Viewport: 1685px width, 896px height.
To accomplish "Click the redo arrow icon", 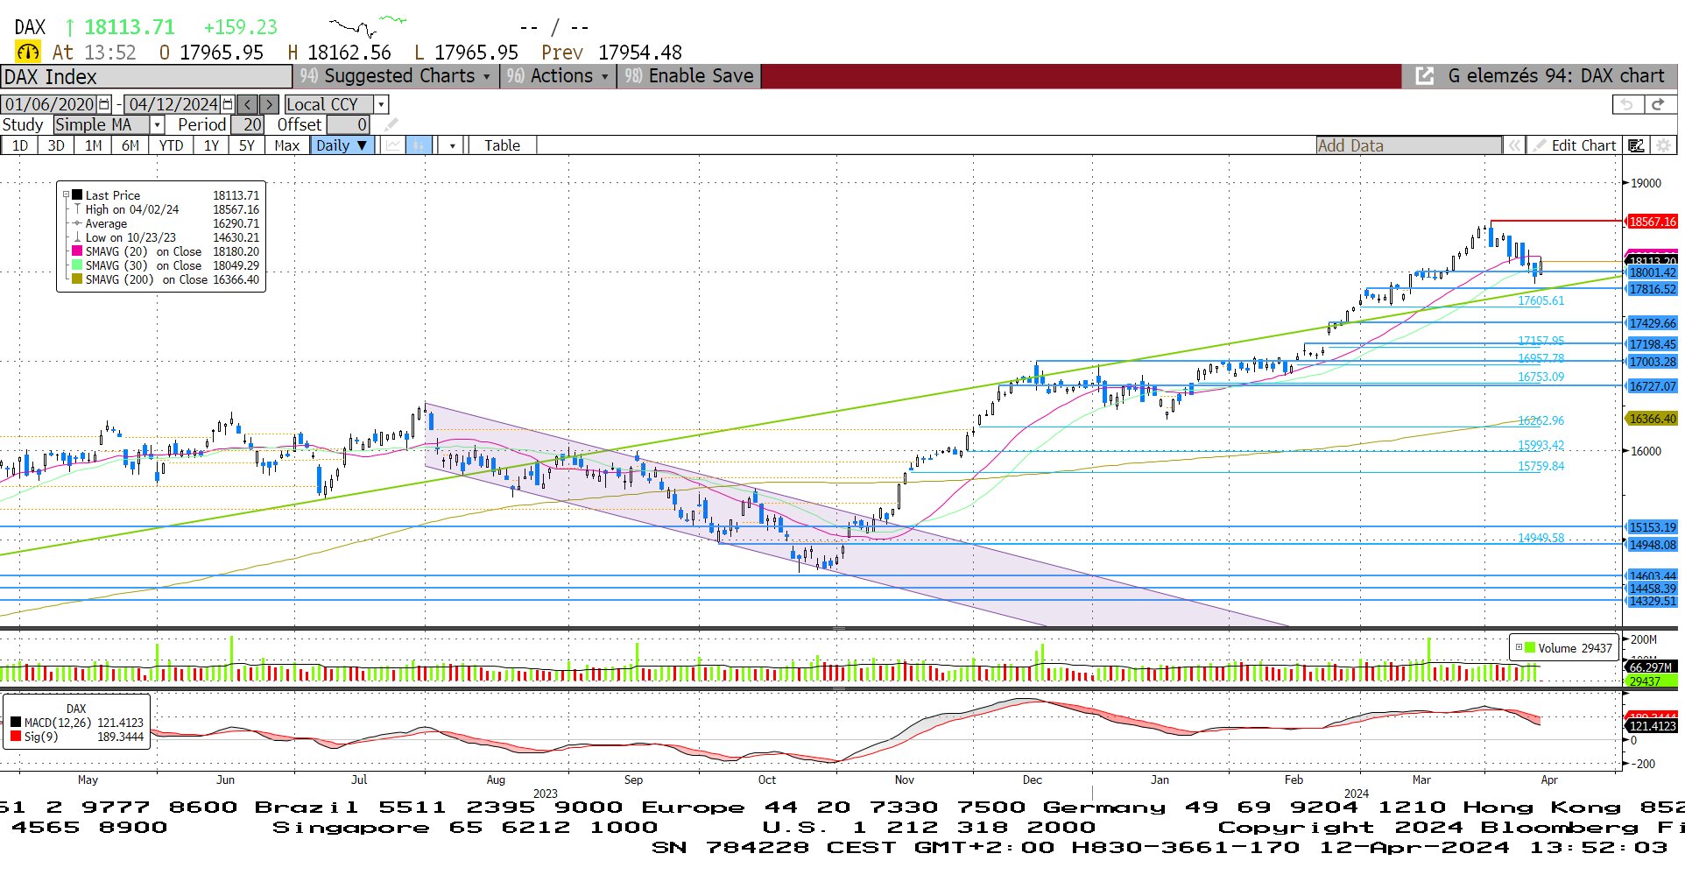I will (x=1657, y=104).
